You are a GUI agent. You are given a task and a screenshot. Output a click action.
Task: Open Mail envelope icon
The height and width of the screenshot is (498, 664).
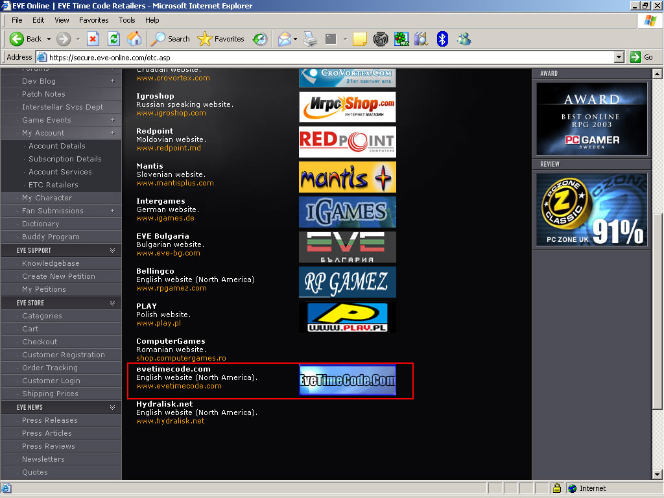[x=285, y=39]
